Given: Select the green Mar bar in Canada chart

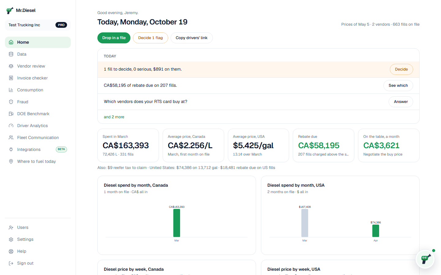Looking at the screenshot, I should (x=177, y=223).
